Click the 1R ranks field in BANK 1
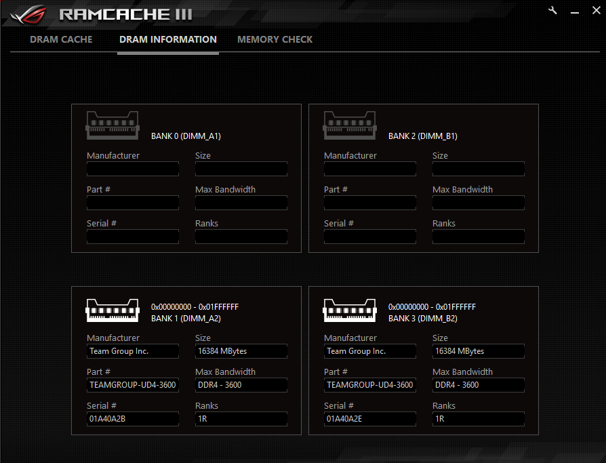Image resolution: width=606 pixels, height=463 pixels. [x=241, y=420]
